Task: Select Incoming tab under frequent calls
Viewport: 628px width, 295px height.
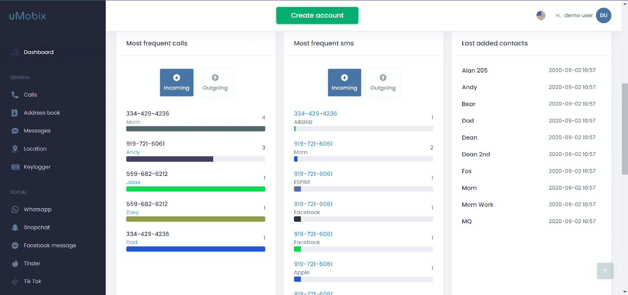Action: 177,83
